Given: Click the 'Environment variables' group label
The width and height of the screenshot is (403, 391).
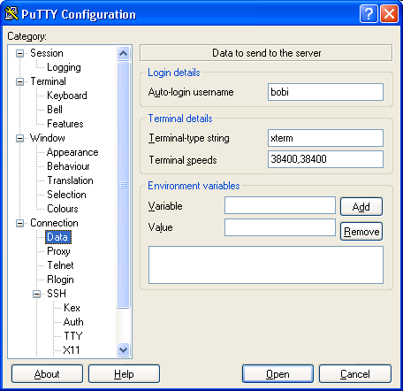Looking at the screenshot, I should coord(194,186).
